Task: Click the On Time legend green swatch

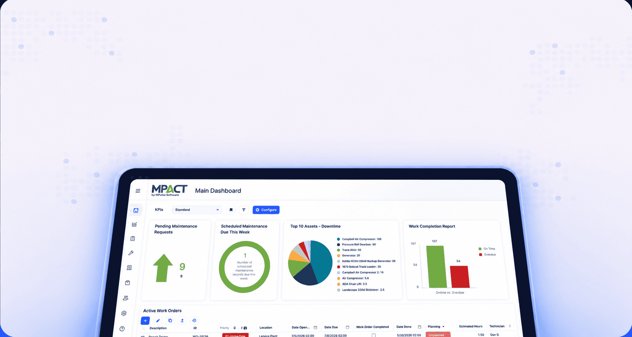Action: [480, 249]
